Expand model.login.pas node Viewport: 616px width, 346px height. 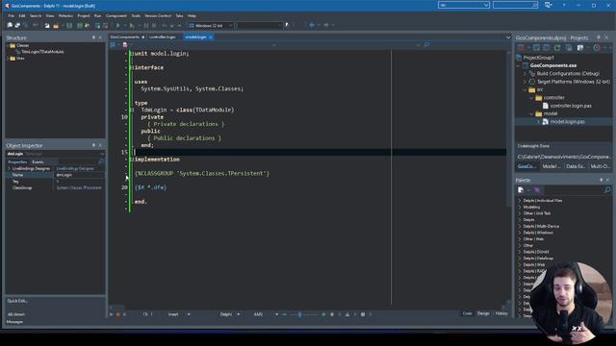(x=539, y=122)
